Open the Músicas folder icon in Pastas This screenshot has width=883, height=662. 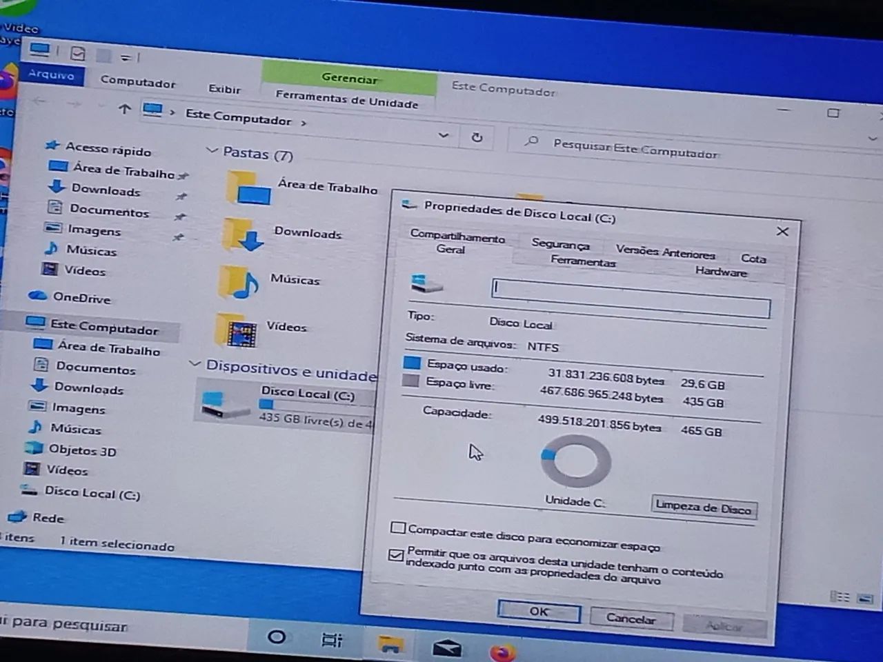click(238, 283)
